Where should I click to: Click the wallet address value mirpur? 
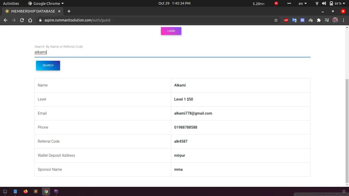click(180, 155)
